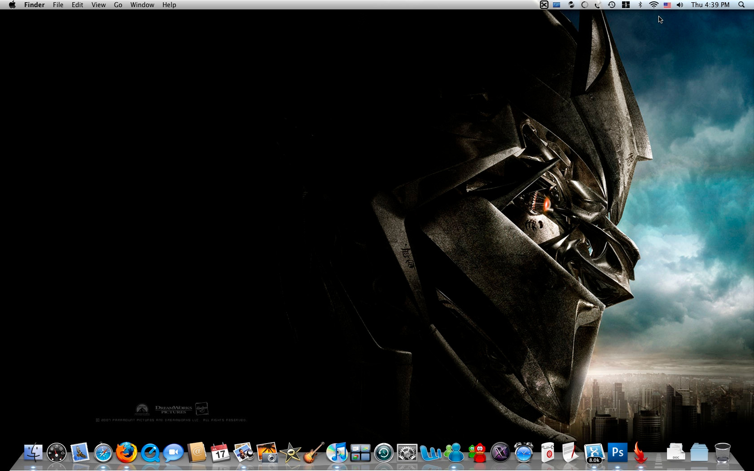Image resolution: width=754 pixels, height=471 pixels.
Task: Open iChat video bubble icon
Action: 173,453
